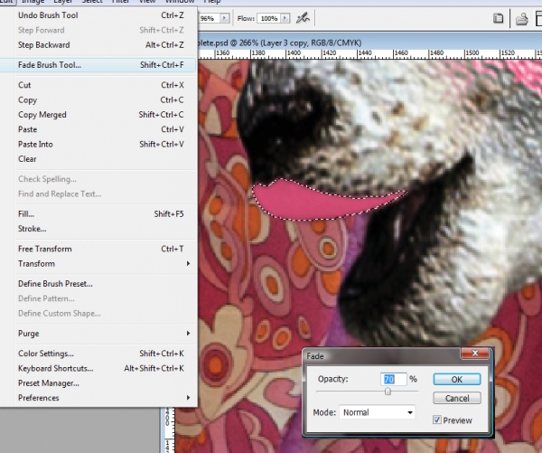Click inside the pink selected tongue area
The width and height of the screenshot is (542, 453).
coord(311,204)
